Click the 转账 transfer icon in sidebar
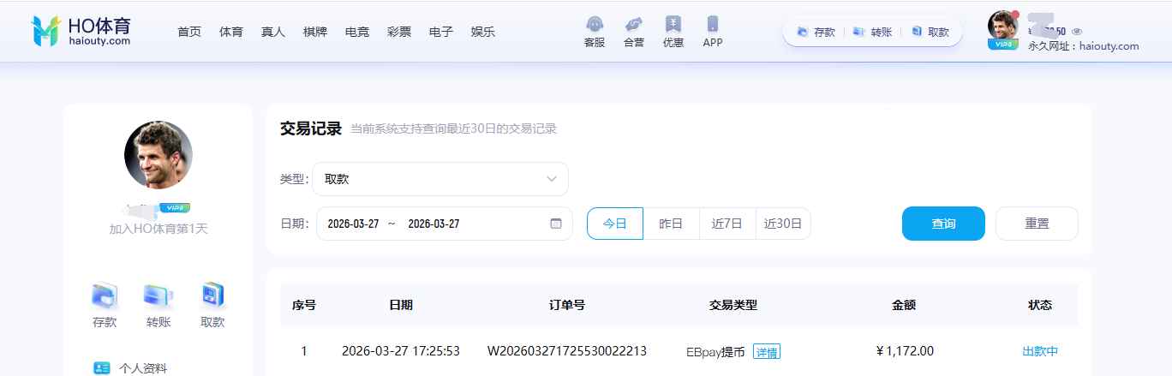Screen dimensions: 1172x376 pos(158,296)
